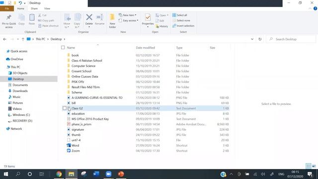Click Select none in ribbon

point(181,20)
